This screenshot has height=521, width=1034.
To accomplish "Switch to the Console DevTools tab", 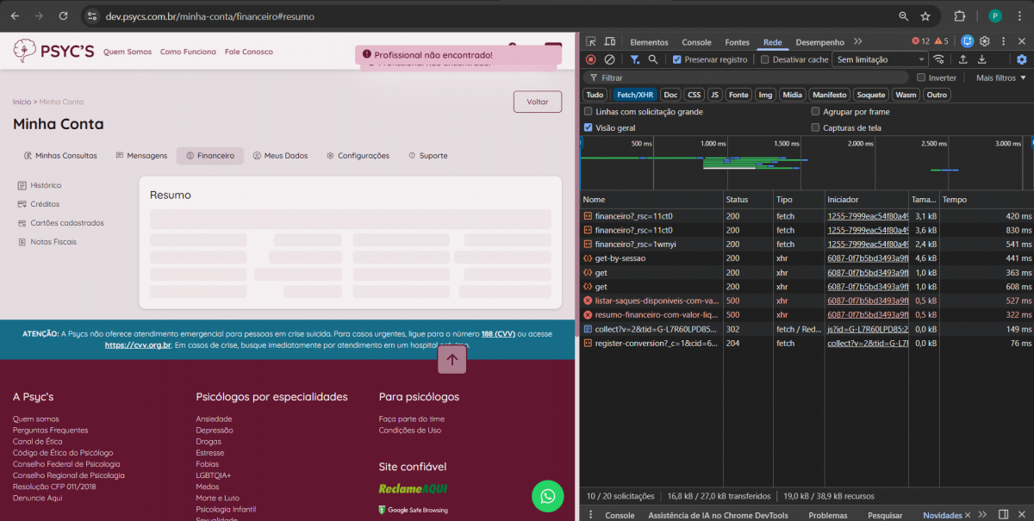I will pos(696,42).
